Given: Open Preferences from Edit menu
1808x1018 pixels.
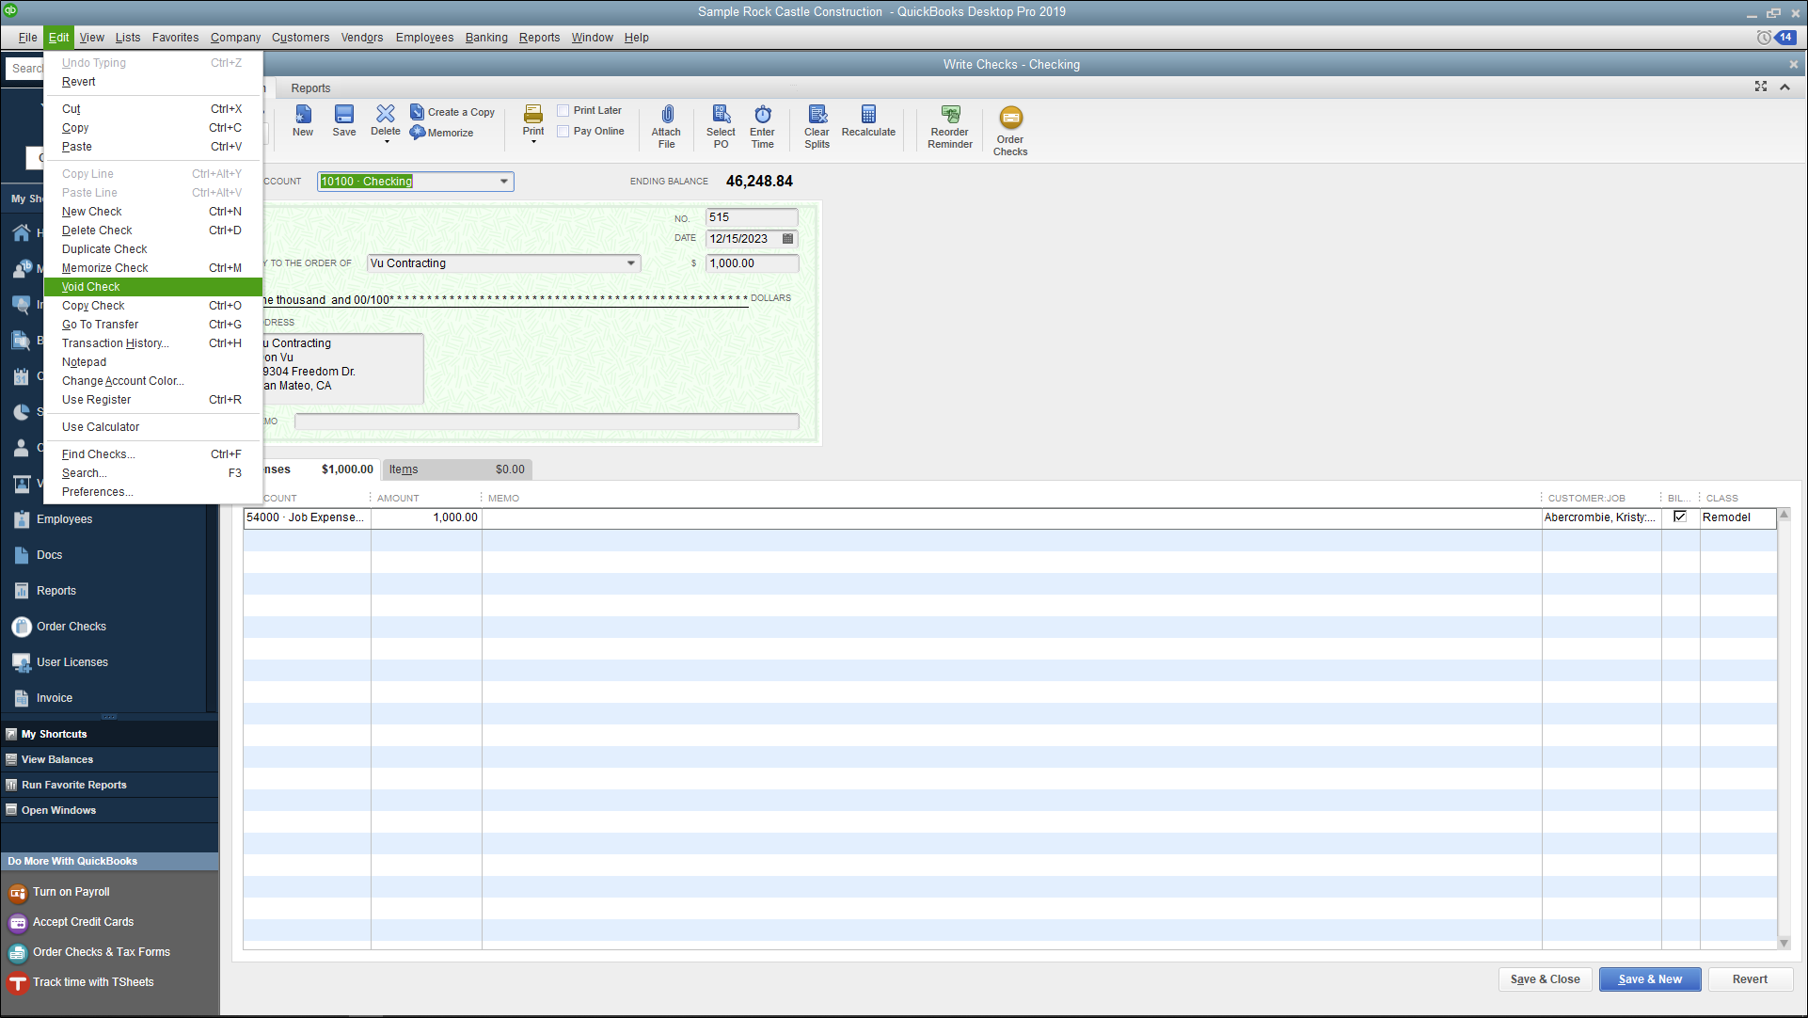Looking at the screenshot, I should [x=153, y=492].
